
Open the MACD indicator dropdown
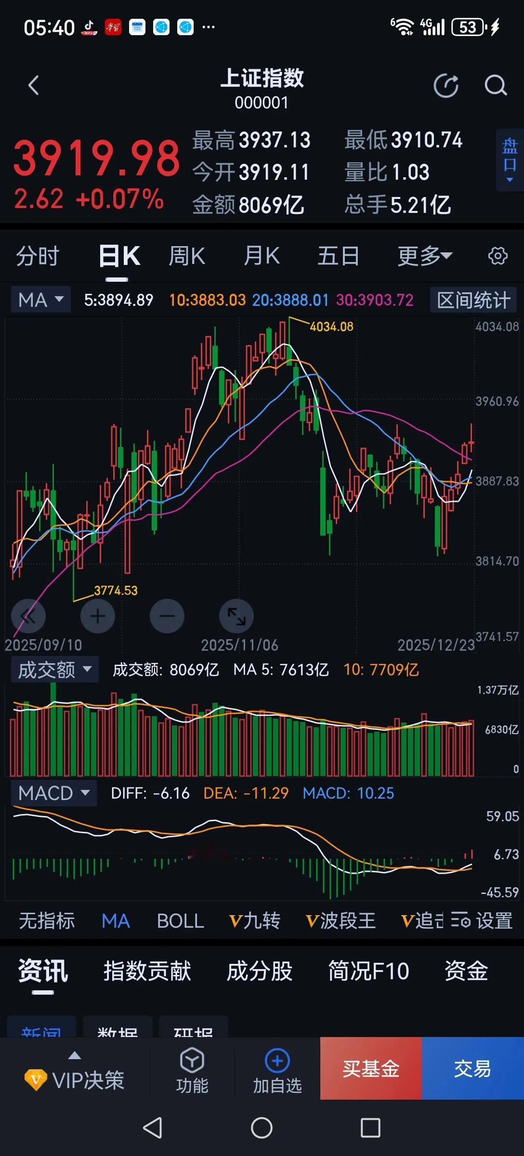(x=54, y=793)
